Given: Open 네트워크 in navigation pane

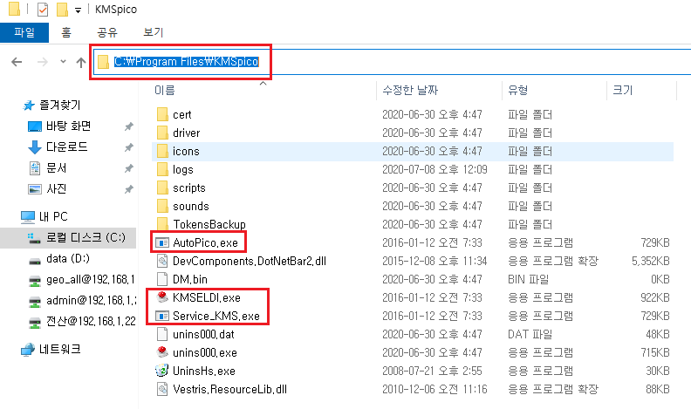Looking at the screenshot, I should (60, 350).
